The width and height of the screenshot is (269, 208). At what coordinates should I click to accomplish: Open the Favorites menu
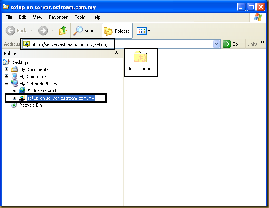(x=58, y=17)
